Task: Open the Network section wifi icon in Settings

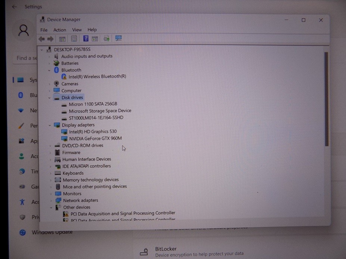Action: point(21,110)
